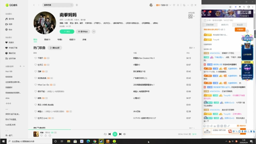This screenshot has height=144, width=256.
Task: Show the lyrics with the 词 icon
Action: point(190,134)
